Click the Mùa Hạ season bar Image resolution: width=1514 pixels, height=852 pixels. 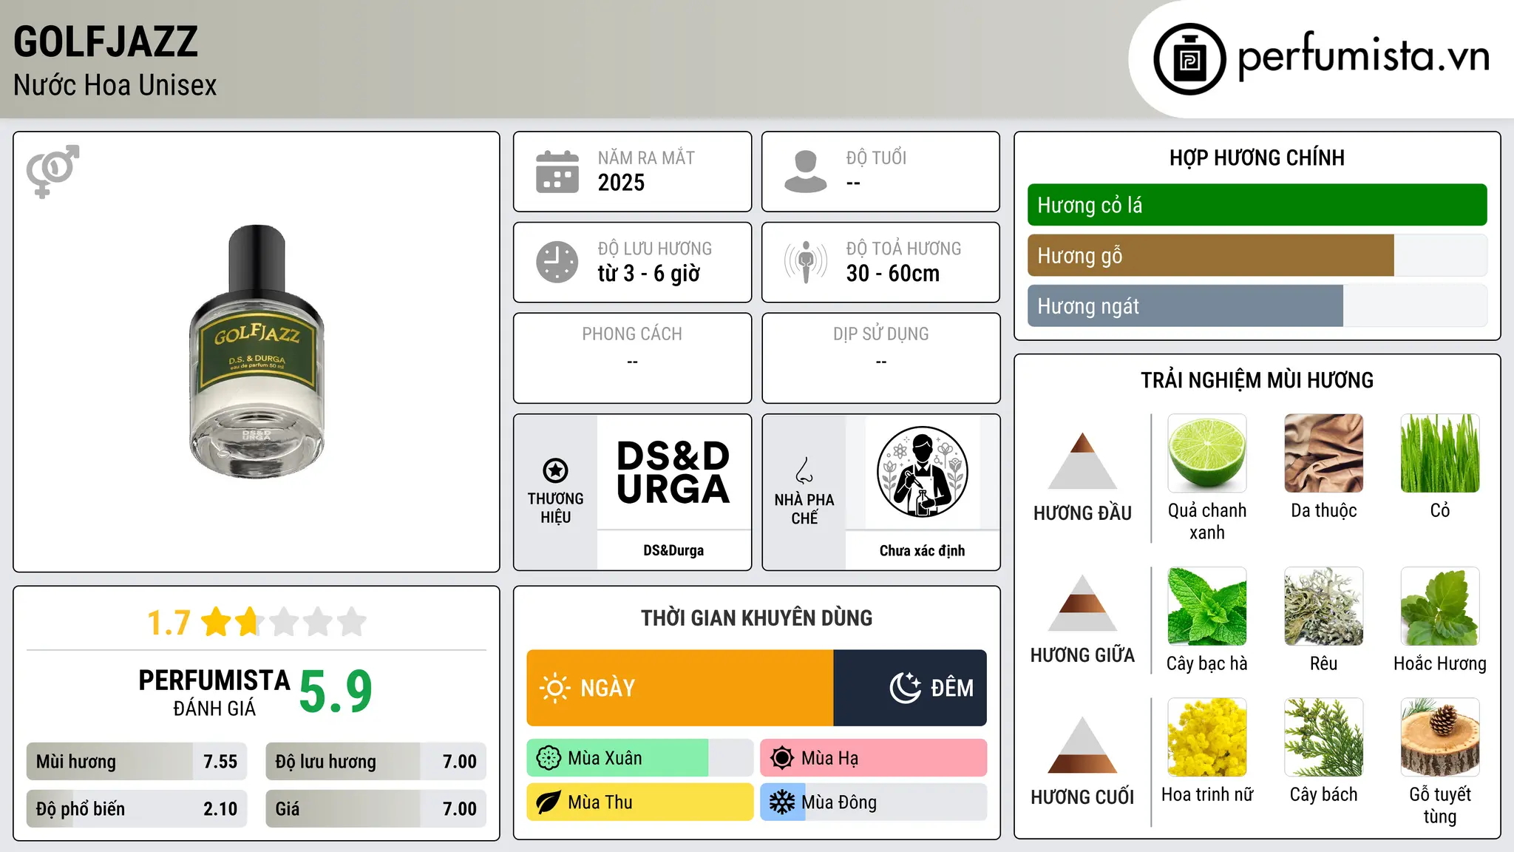point(874,758)
